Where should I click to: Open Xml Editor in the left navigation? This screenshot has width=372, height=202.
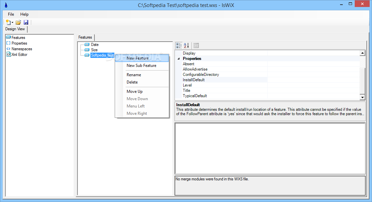pyautogui.click(x=20, y=55)
